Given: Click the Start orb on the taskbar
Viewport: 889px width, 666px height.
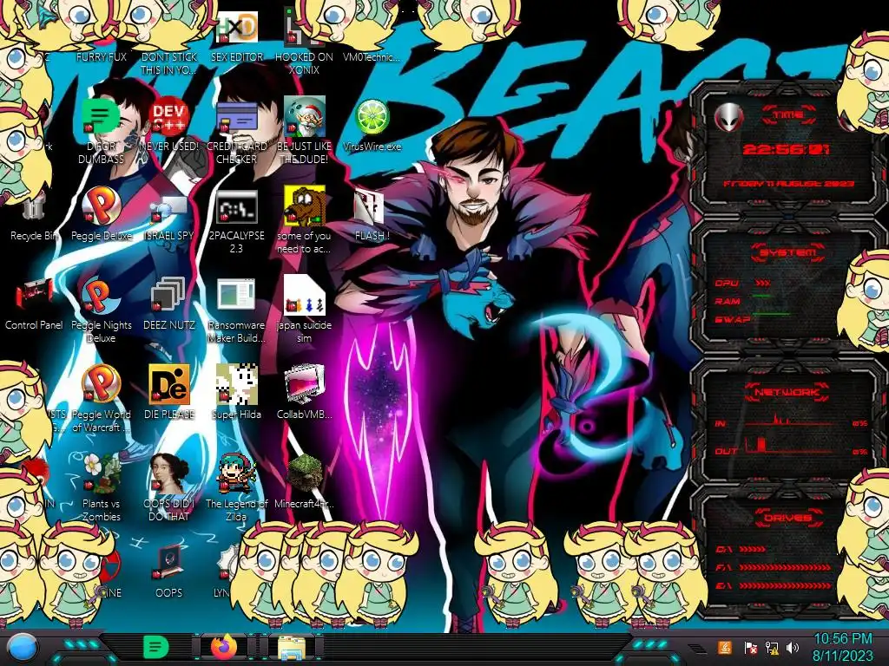Looking at the screenshot, I should pyautogui.click(x=23, y=648).
